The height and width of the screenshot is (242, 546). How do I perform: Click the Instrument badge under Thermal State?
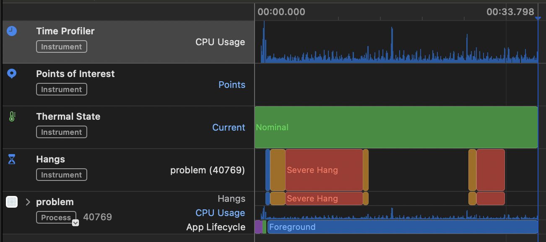pos(62,132)
